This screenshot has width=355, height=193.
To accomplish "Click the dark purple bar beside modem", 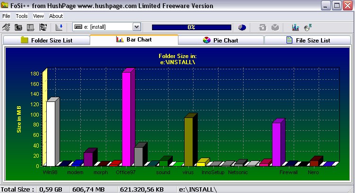I will pos(88,159).
